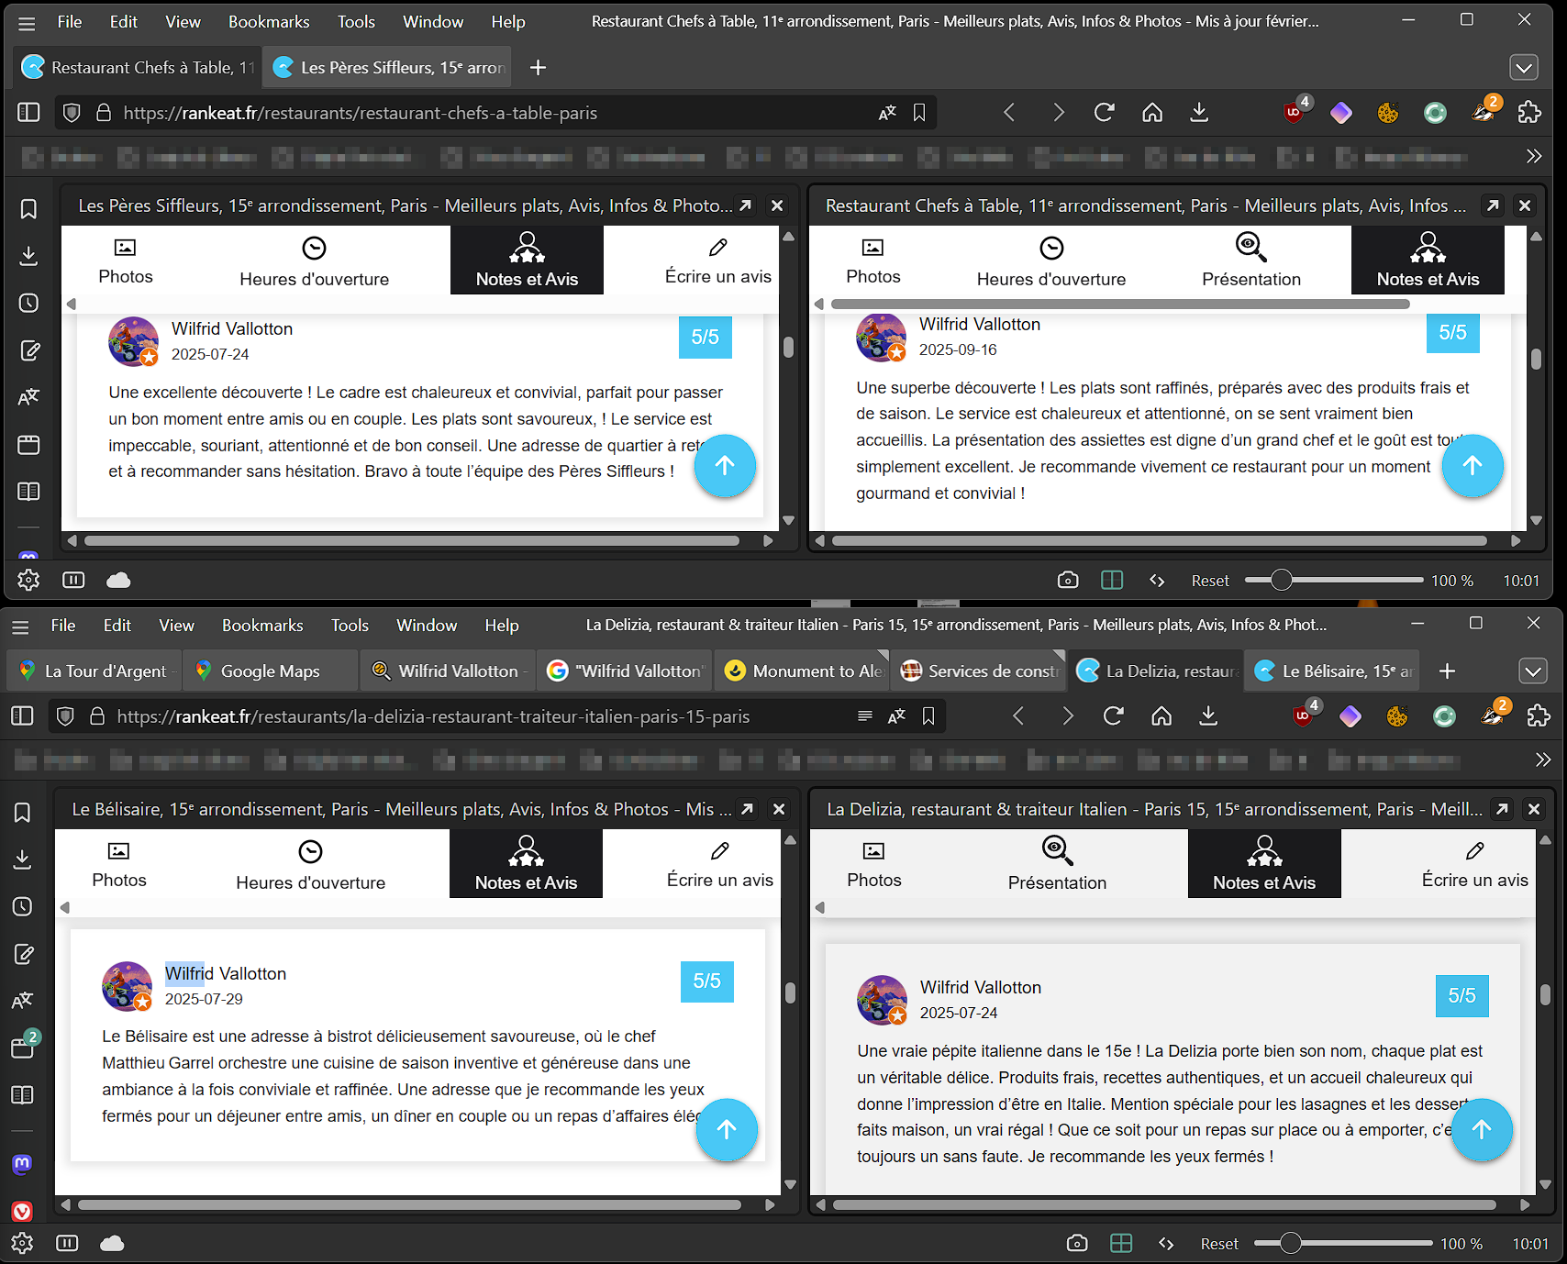Expand the tab list dropdown in the bottom window
This screenshot has height=1264, width=1567.
pos(1532,671)
